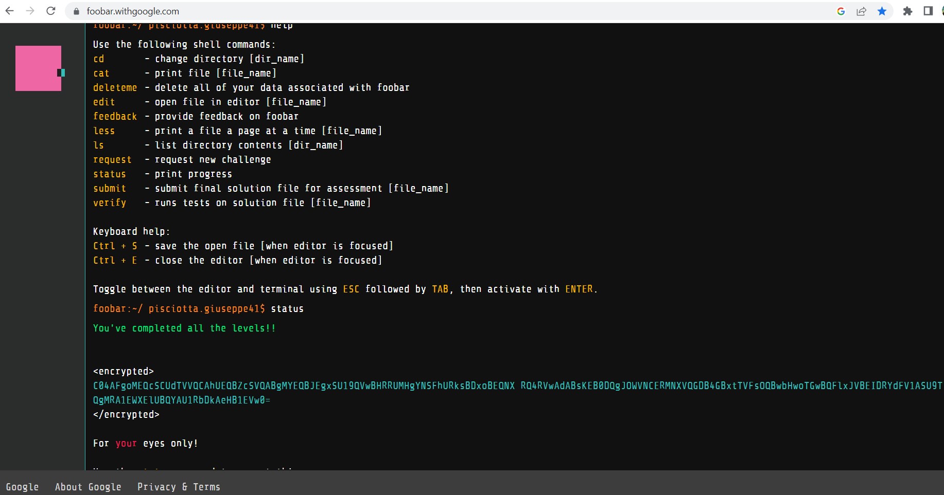944x495 pixels.
Task: Select the '</encrypted>' closing tag
Action: click(x=126, y=415)
